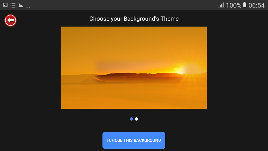Open the weather notification cloud icon
The width and height of the screenshot is (268, 151).
tap(20, 6)
